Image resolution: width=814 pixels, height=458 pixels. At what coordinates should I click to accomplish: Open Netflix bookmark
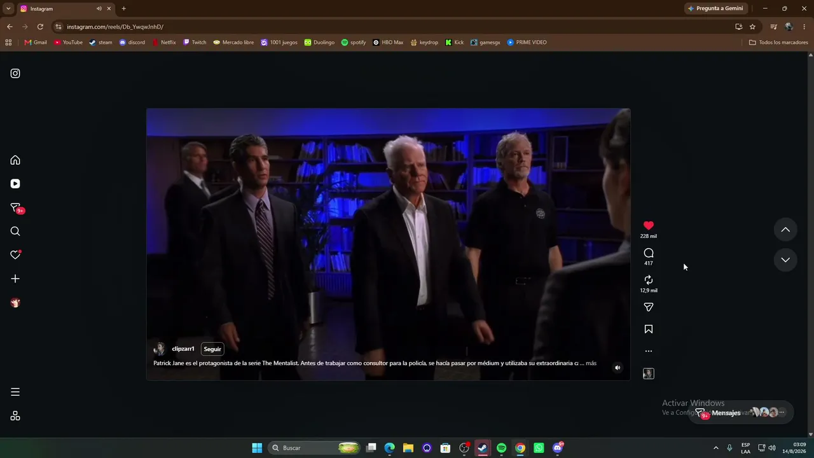click(164, 43)
